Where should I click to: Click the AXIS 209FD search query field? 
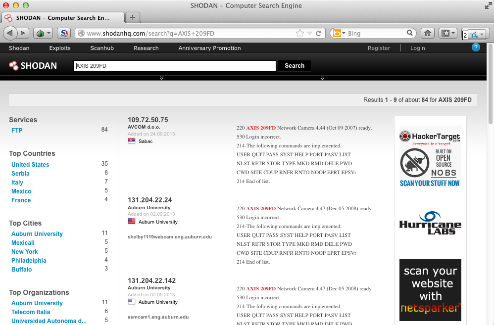pyautogui.click(x=175, y=66)
